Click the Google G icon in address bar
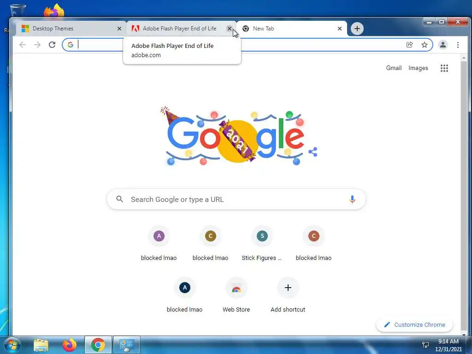Screen dimensions: 472x354 click(71, 45)
